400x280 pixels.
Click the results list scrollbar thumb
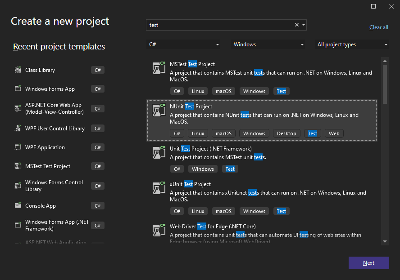[385, 84]
